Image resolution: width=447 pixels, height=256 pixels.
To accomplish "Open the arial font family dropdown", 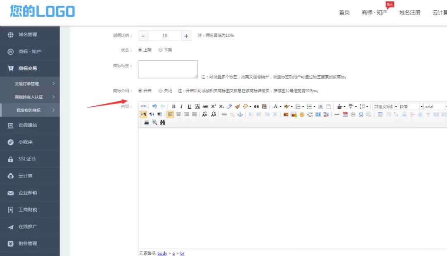I will [x=435, y=107].
